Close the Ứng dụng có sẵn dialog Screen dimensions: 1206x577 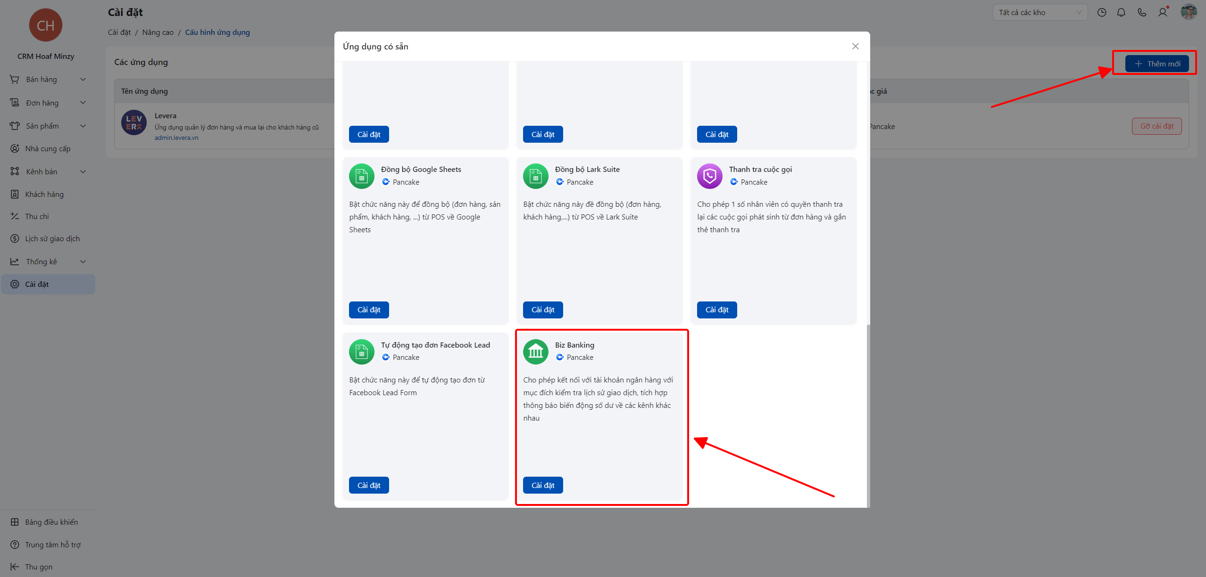855,46
